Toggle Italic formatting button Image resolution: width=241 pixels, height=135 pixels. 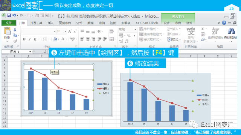coord(30,39)
